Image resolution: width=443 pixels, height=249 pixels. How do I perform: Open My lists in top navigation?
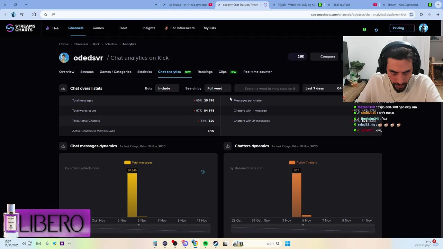[210, 28]
